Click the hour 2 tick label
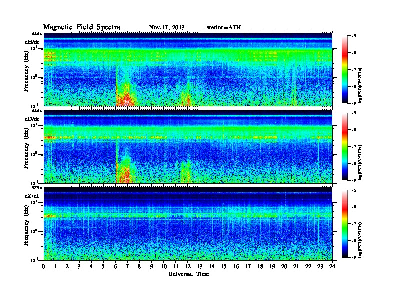 [67, 266]
